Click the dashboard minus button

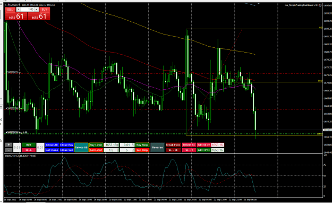[8, 150]
